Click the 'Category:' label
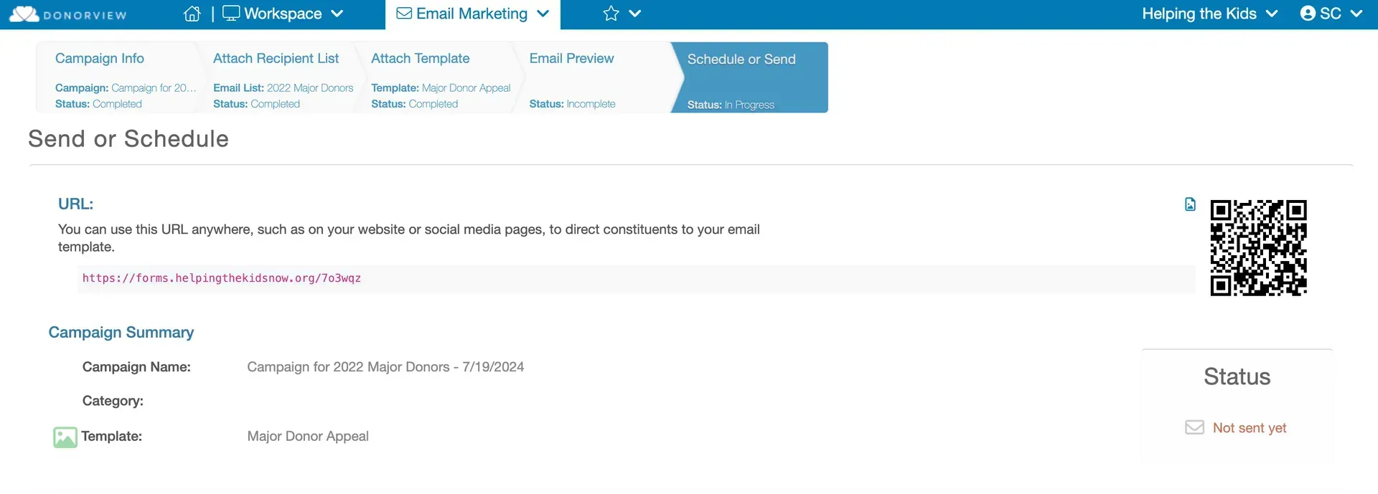Image resolution: width=1378 pixels, height=494 pixels. (113, 401)
